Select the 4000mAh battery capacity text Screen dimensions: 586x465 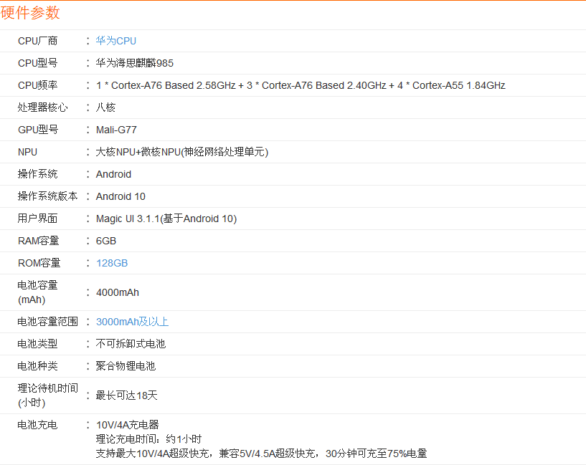pos(118,292)
